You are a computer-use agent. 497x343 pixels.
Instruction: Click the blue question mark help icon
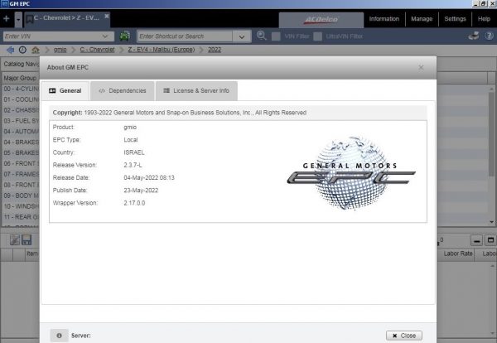pyautogui.click(x=489, y=36)
